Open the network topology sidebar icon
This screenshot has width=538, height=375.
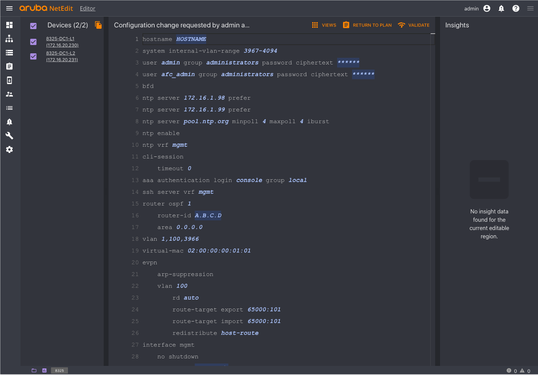10,39
